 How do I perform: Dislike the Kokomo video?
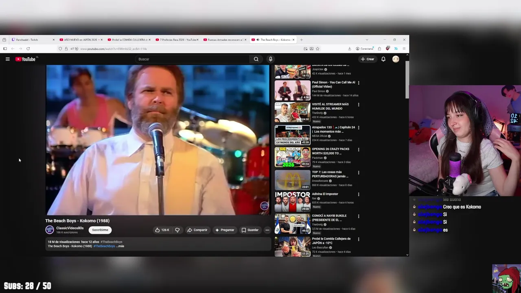(x=177, y=230)
